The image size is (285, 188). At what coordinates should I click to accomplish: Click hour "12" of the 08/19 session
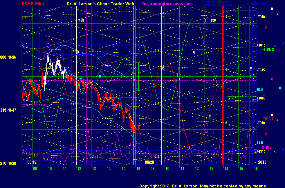tap(79, 169)
